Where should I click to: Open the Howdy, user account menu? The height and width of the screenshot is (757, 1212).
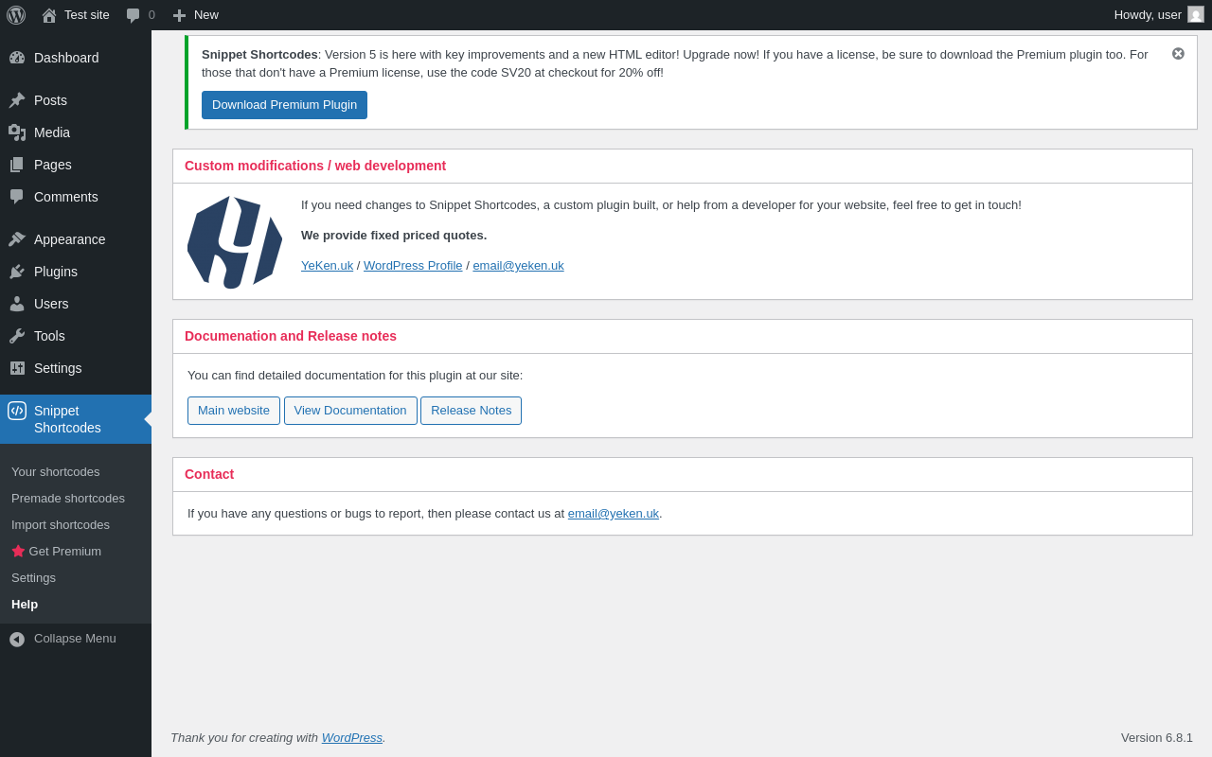click(x=1159, y=15)
